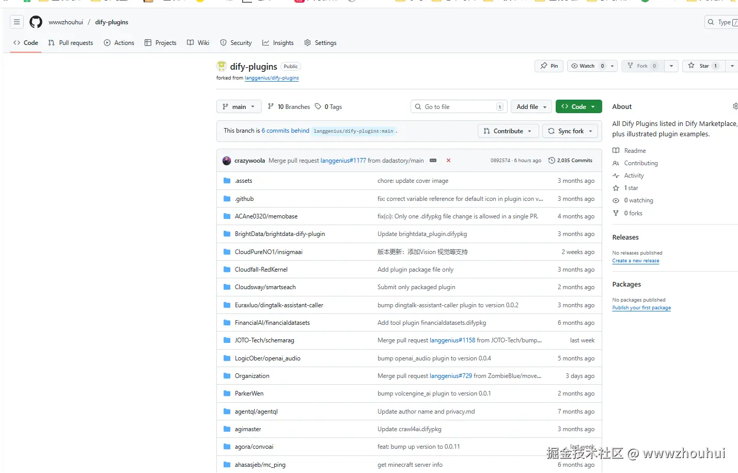Open the Fork options dropdown arrow

point(671,66)
